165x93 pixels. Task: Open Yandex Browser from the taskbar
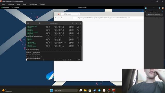(104, 90)
